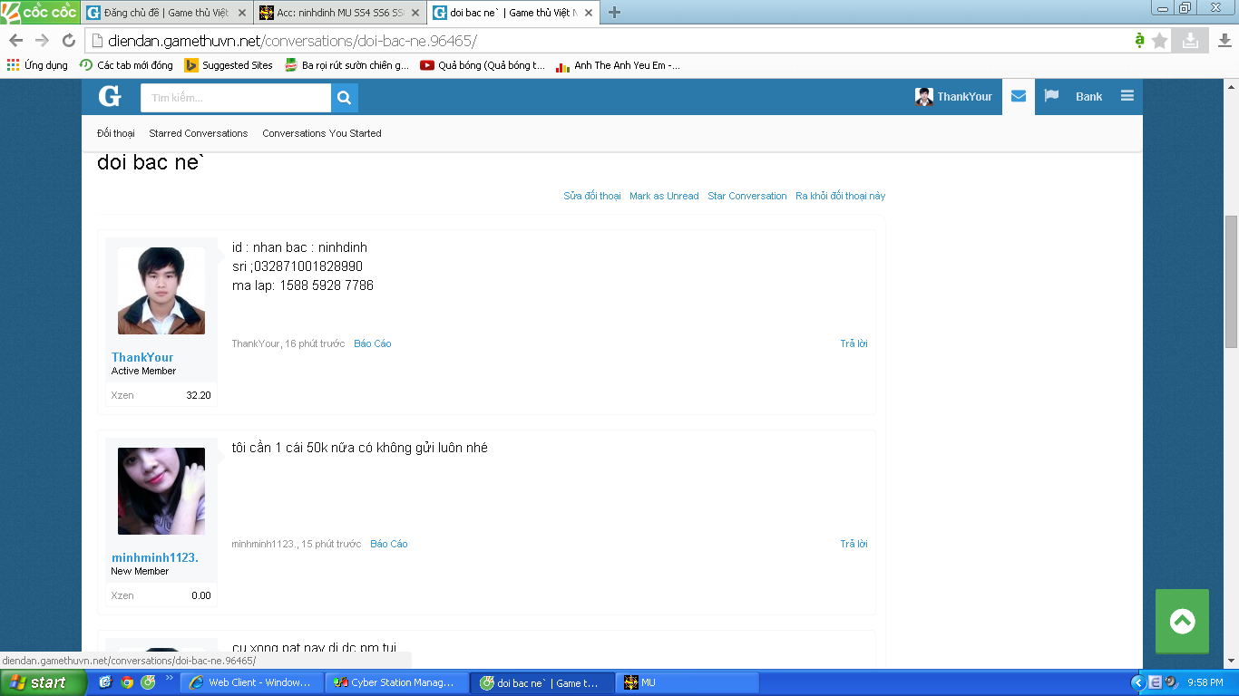Open 'Anh The Anh Yeu Em' bookmark
1239x696 pixels.
618,65
